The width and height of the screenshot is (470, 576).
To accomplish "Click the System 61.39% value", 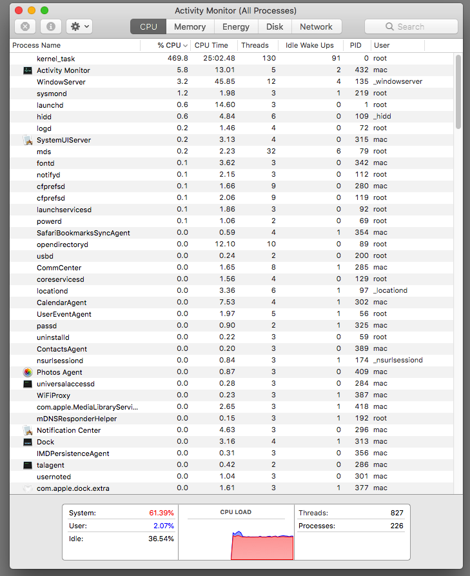I will coord(161,513).
